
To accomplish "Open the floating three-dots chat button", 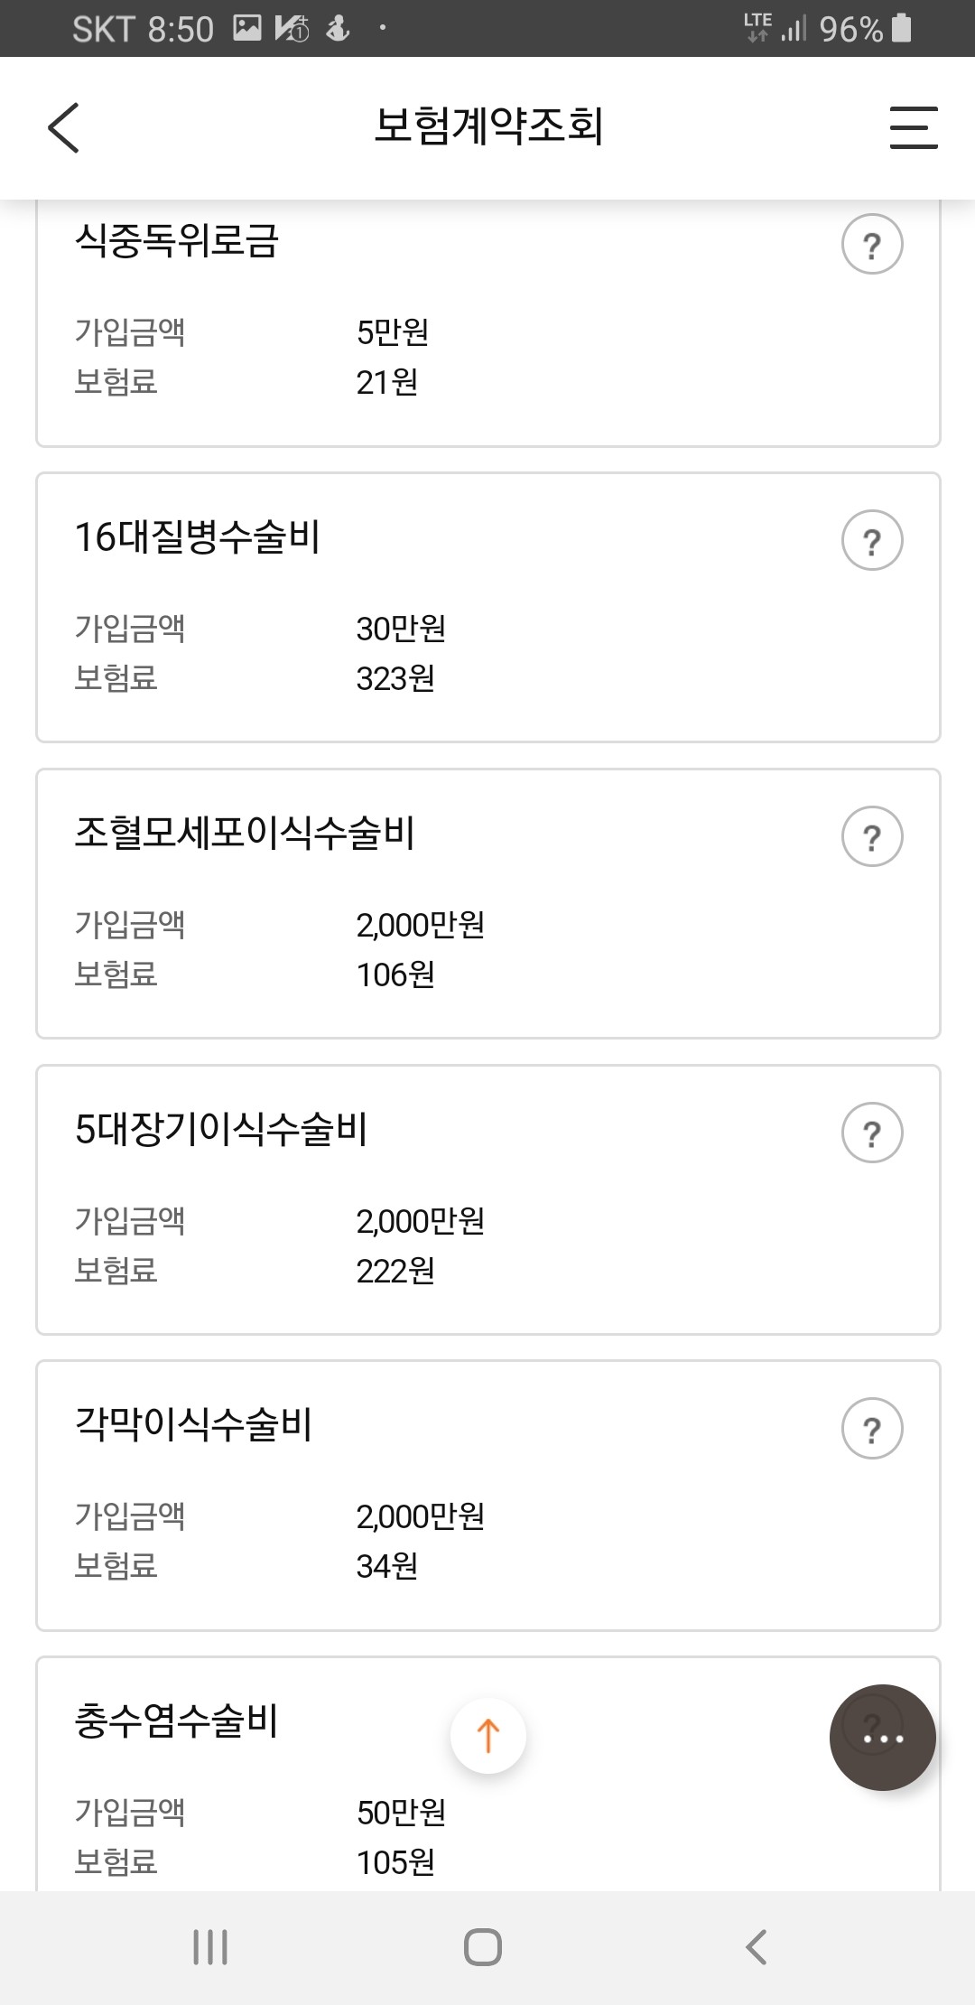I will point(883,1738).
